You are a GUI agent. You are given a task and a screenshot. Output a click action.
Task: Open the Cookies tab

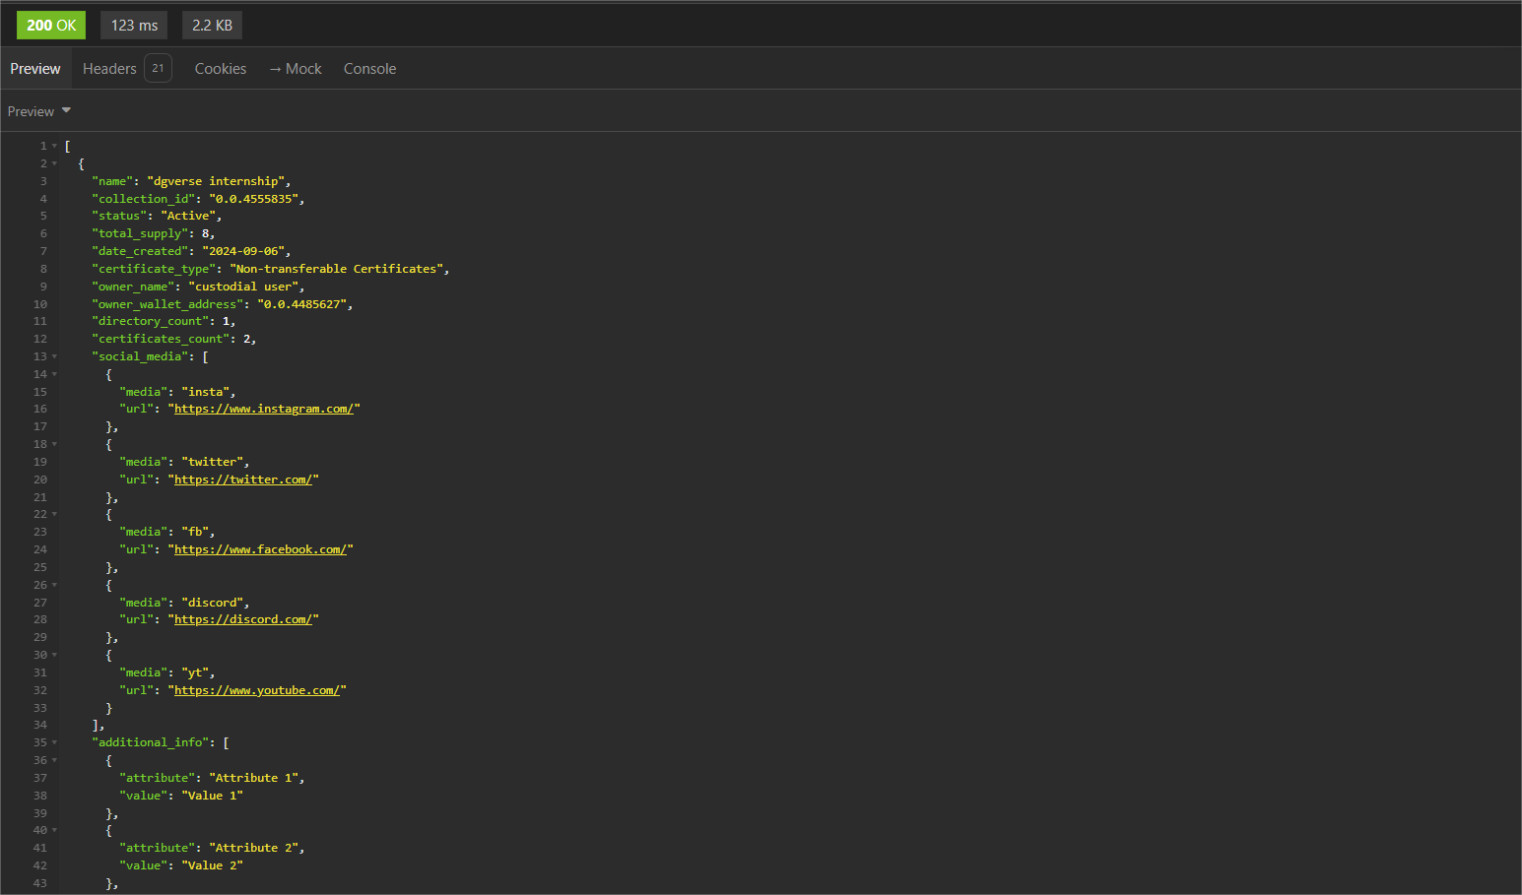(220, 68)
